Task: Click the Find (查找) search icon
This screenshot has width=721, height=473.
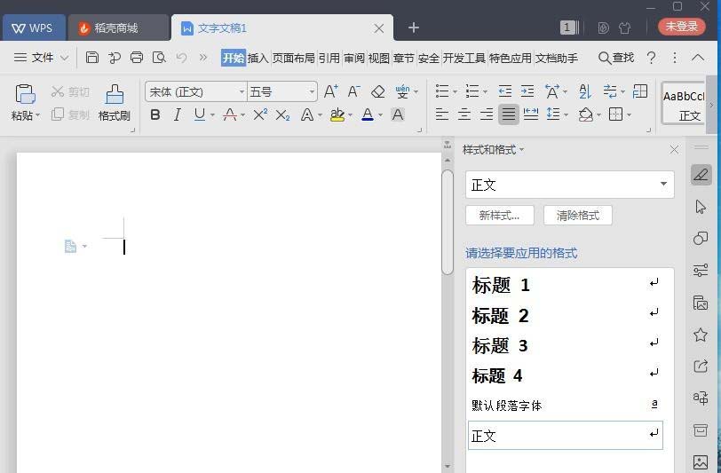Action: click(x=616, y=58)
